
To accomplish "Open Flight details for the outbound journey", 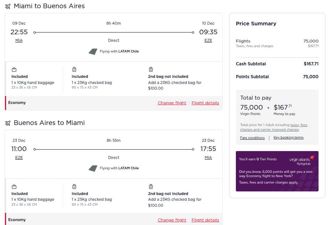I will click(205, 102).
